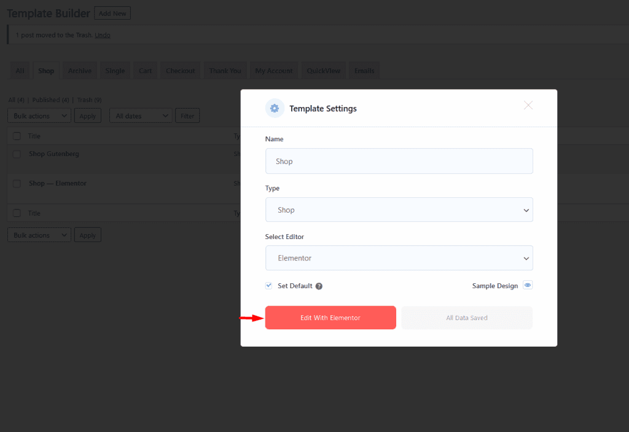This screenshot has width=629, height=432.
Task: Toggle the Set Default checkbox
Action: [268, 286]
